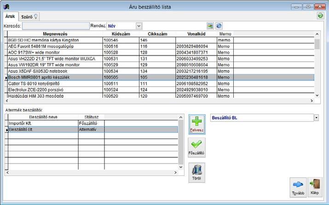Select AEG Favorit 54861M mosogatógép row
Viewport: 329px width, 205px height.
coord(161,46)
